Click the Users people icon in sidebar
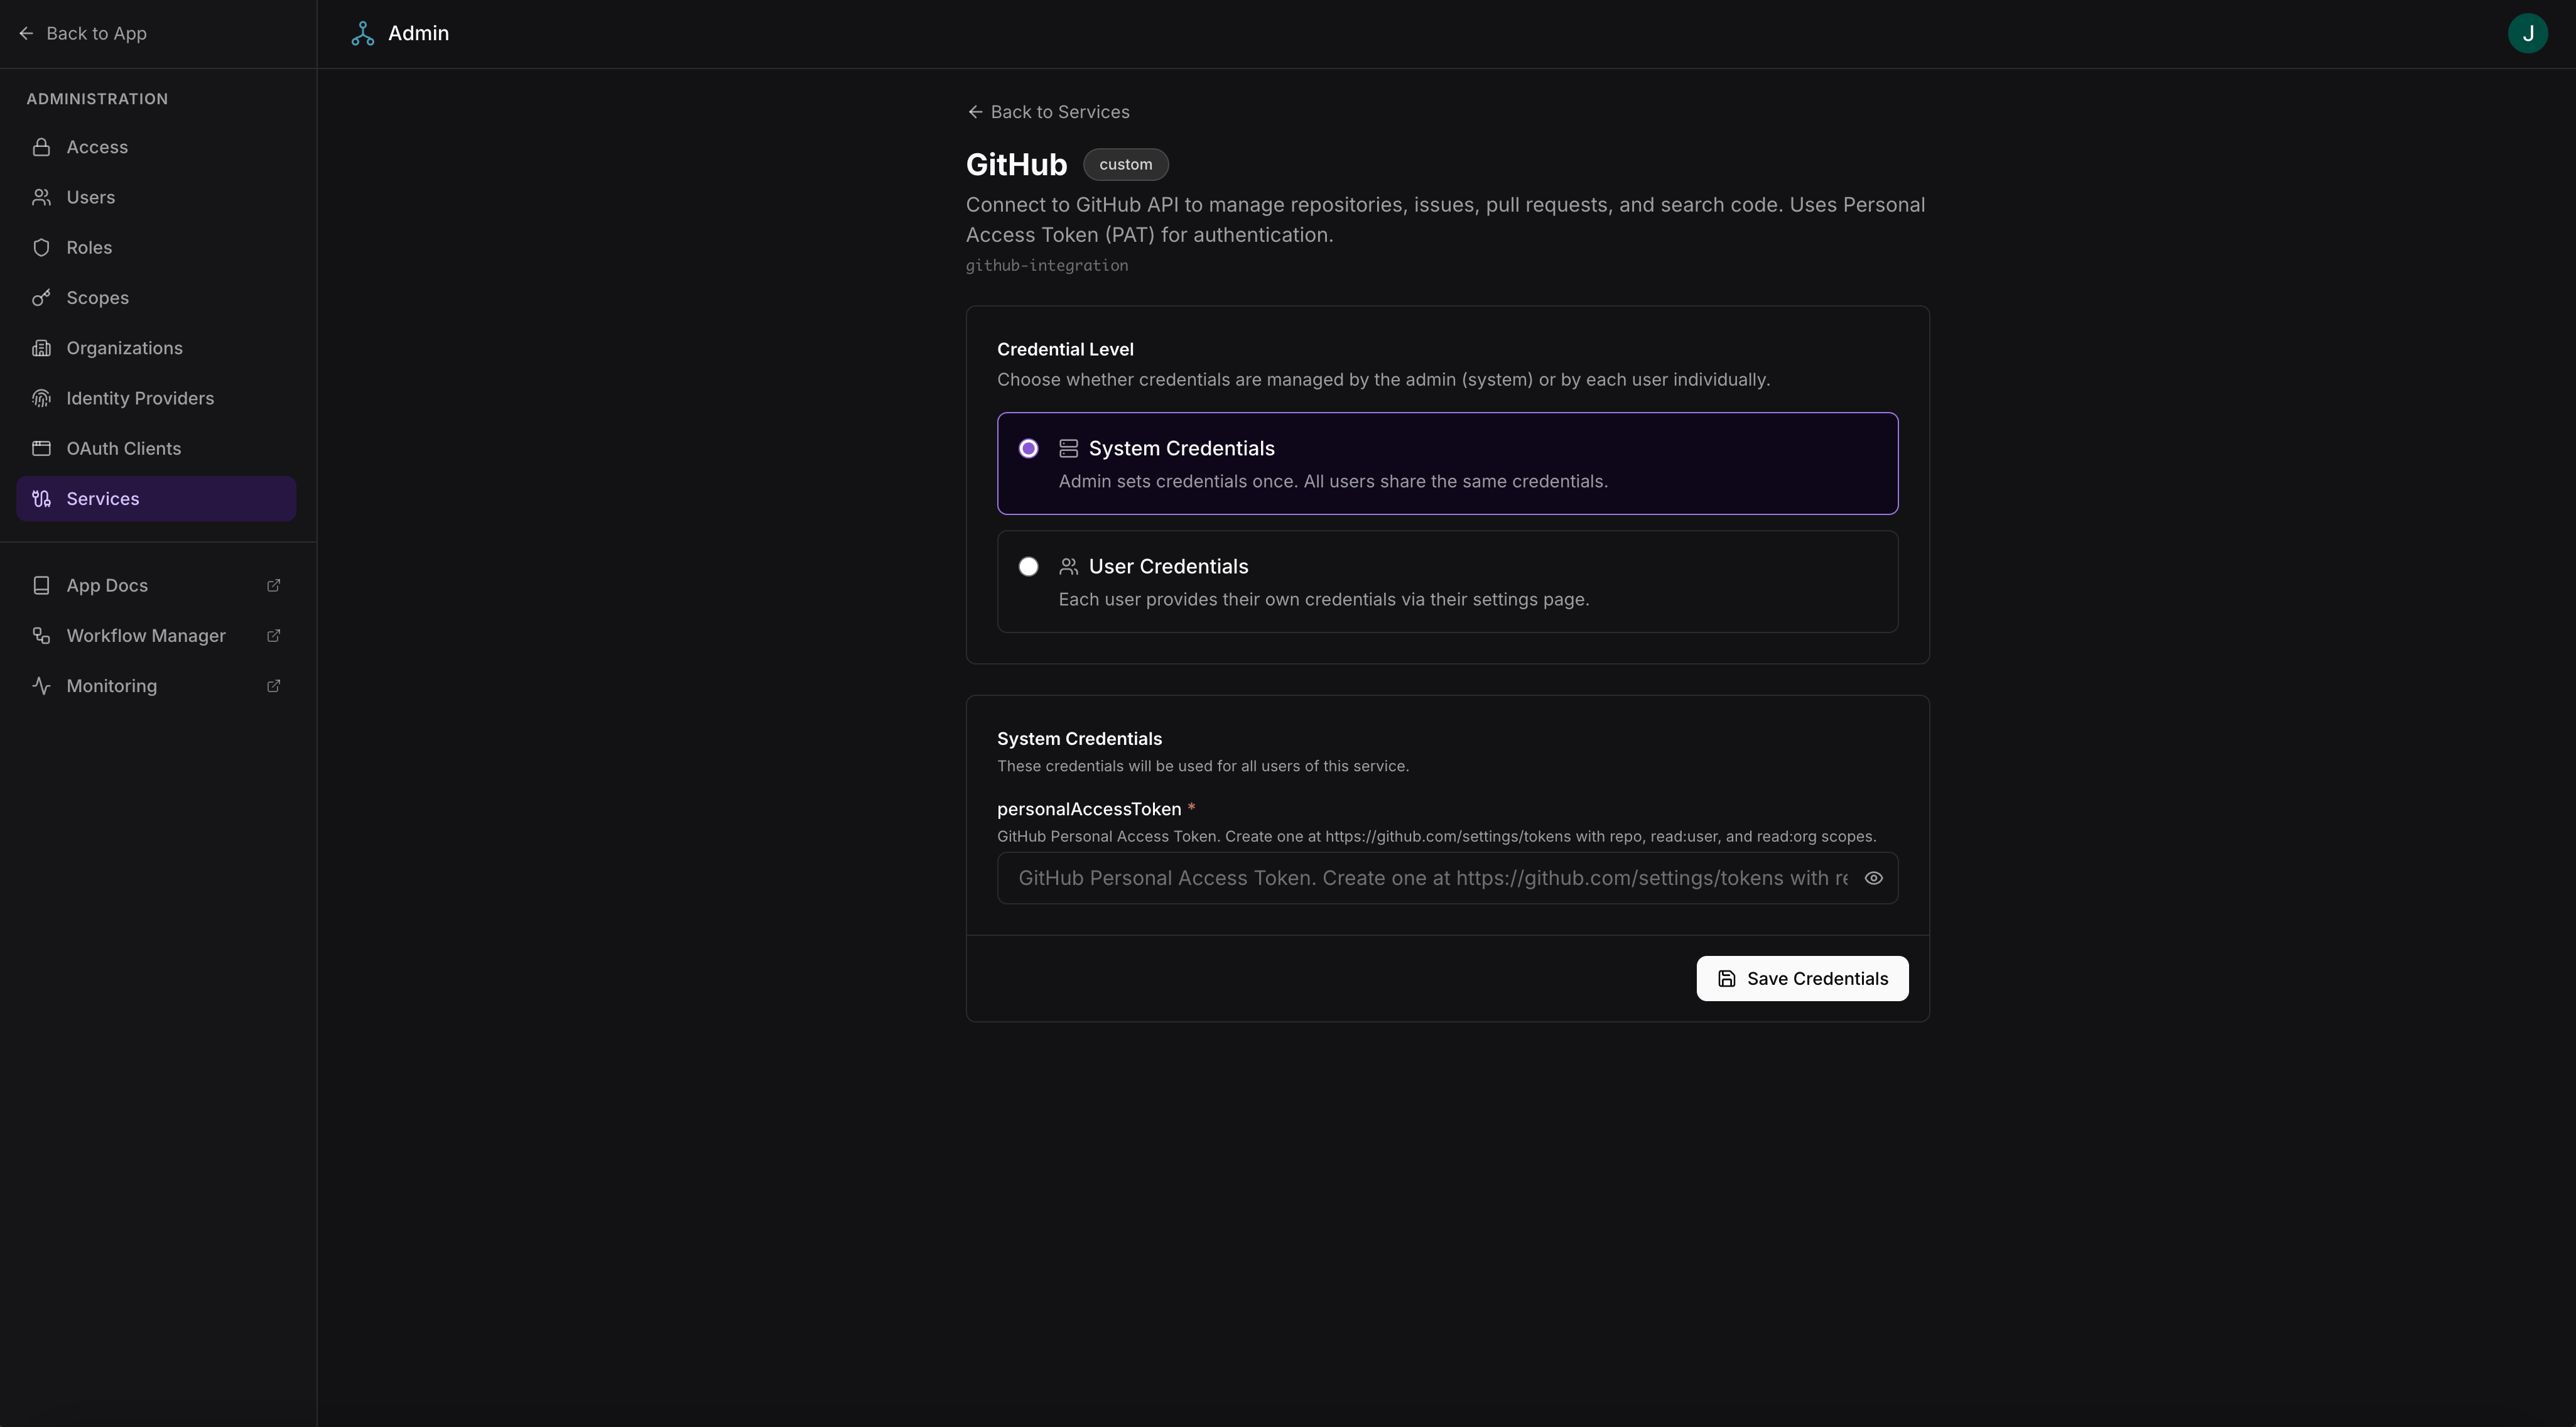 click(x=41, y=197)
